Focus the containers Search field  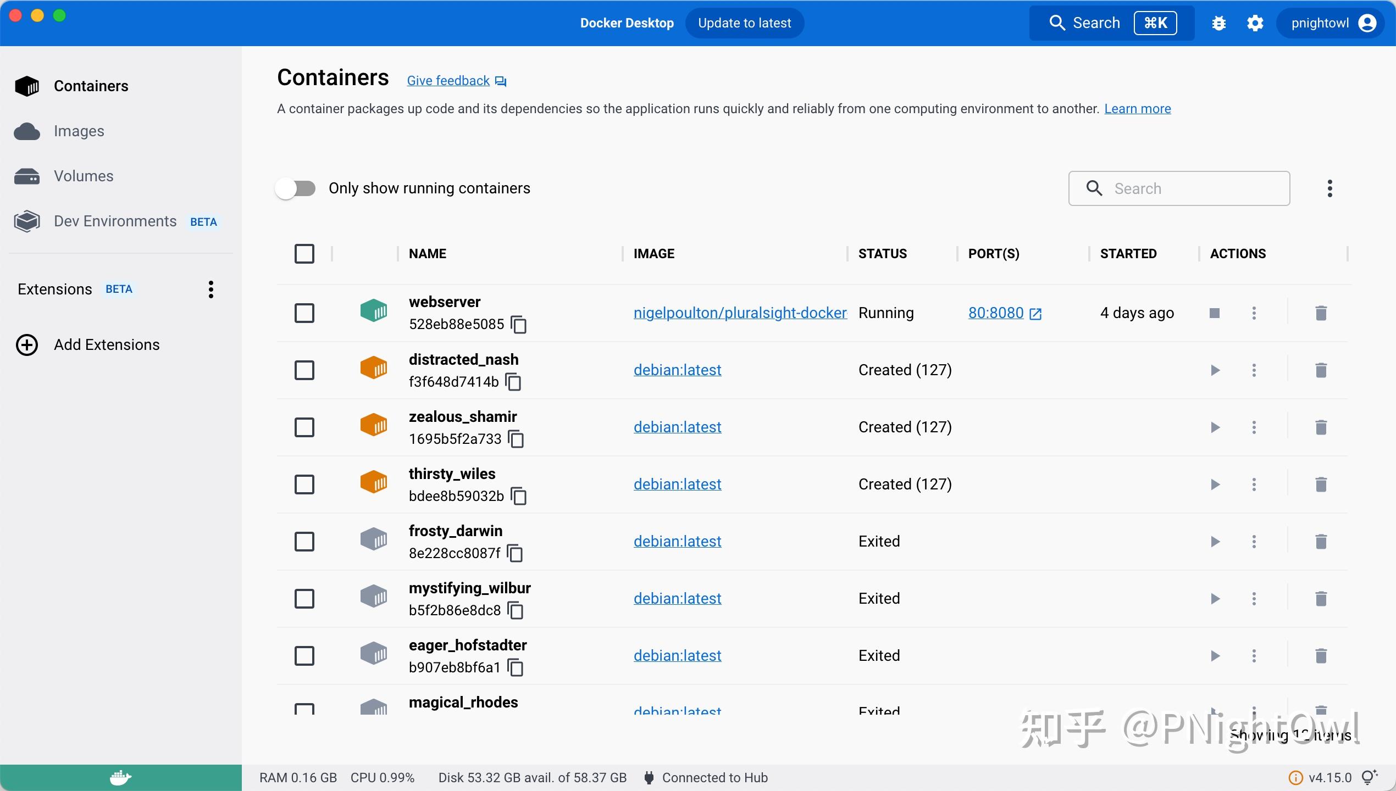pyautogui.click(x=1179, y=188)
